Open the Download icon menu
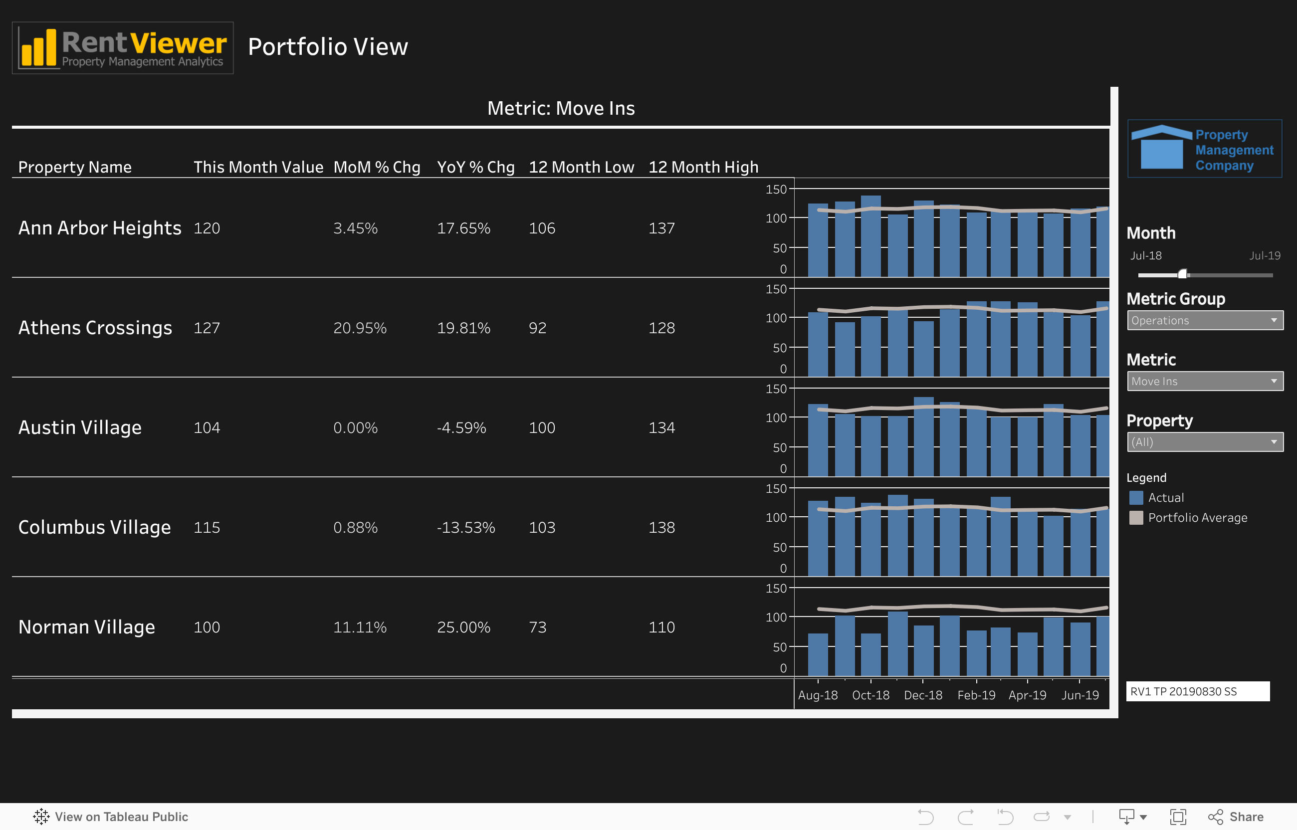 [x=1131, y=817]
